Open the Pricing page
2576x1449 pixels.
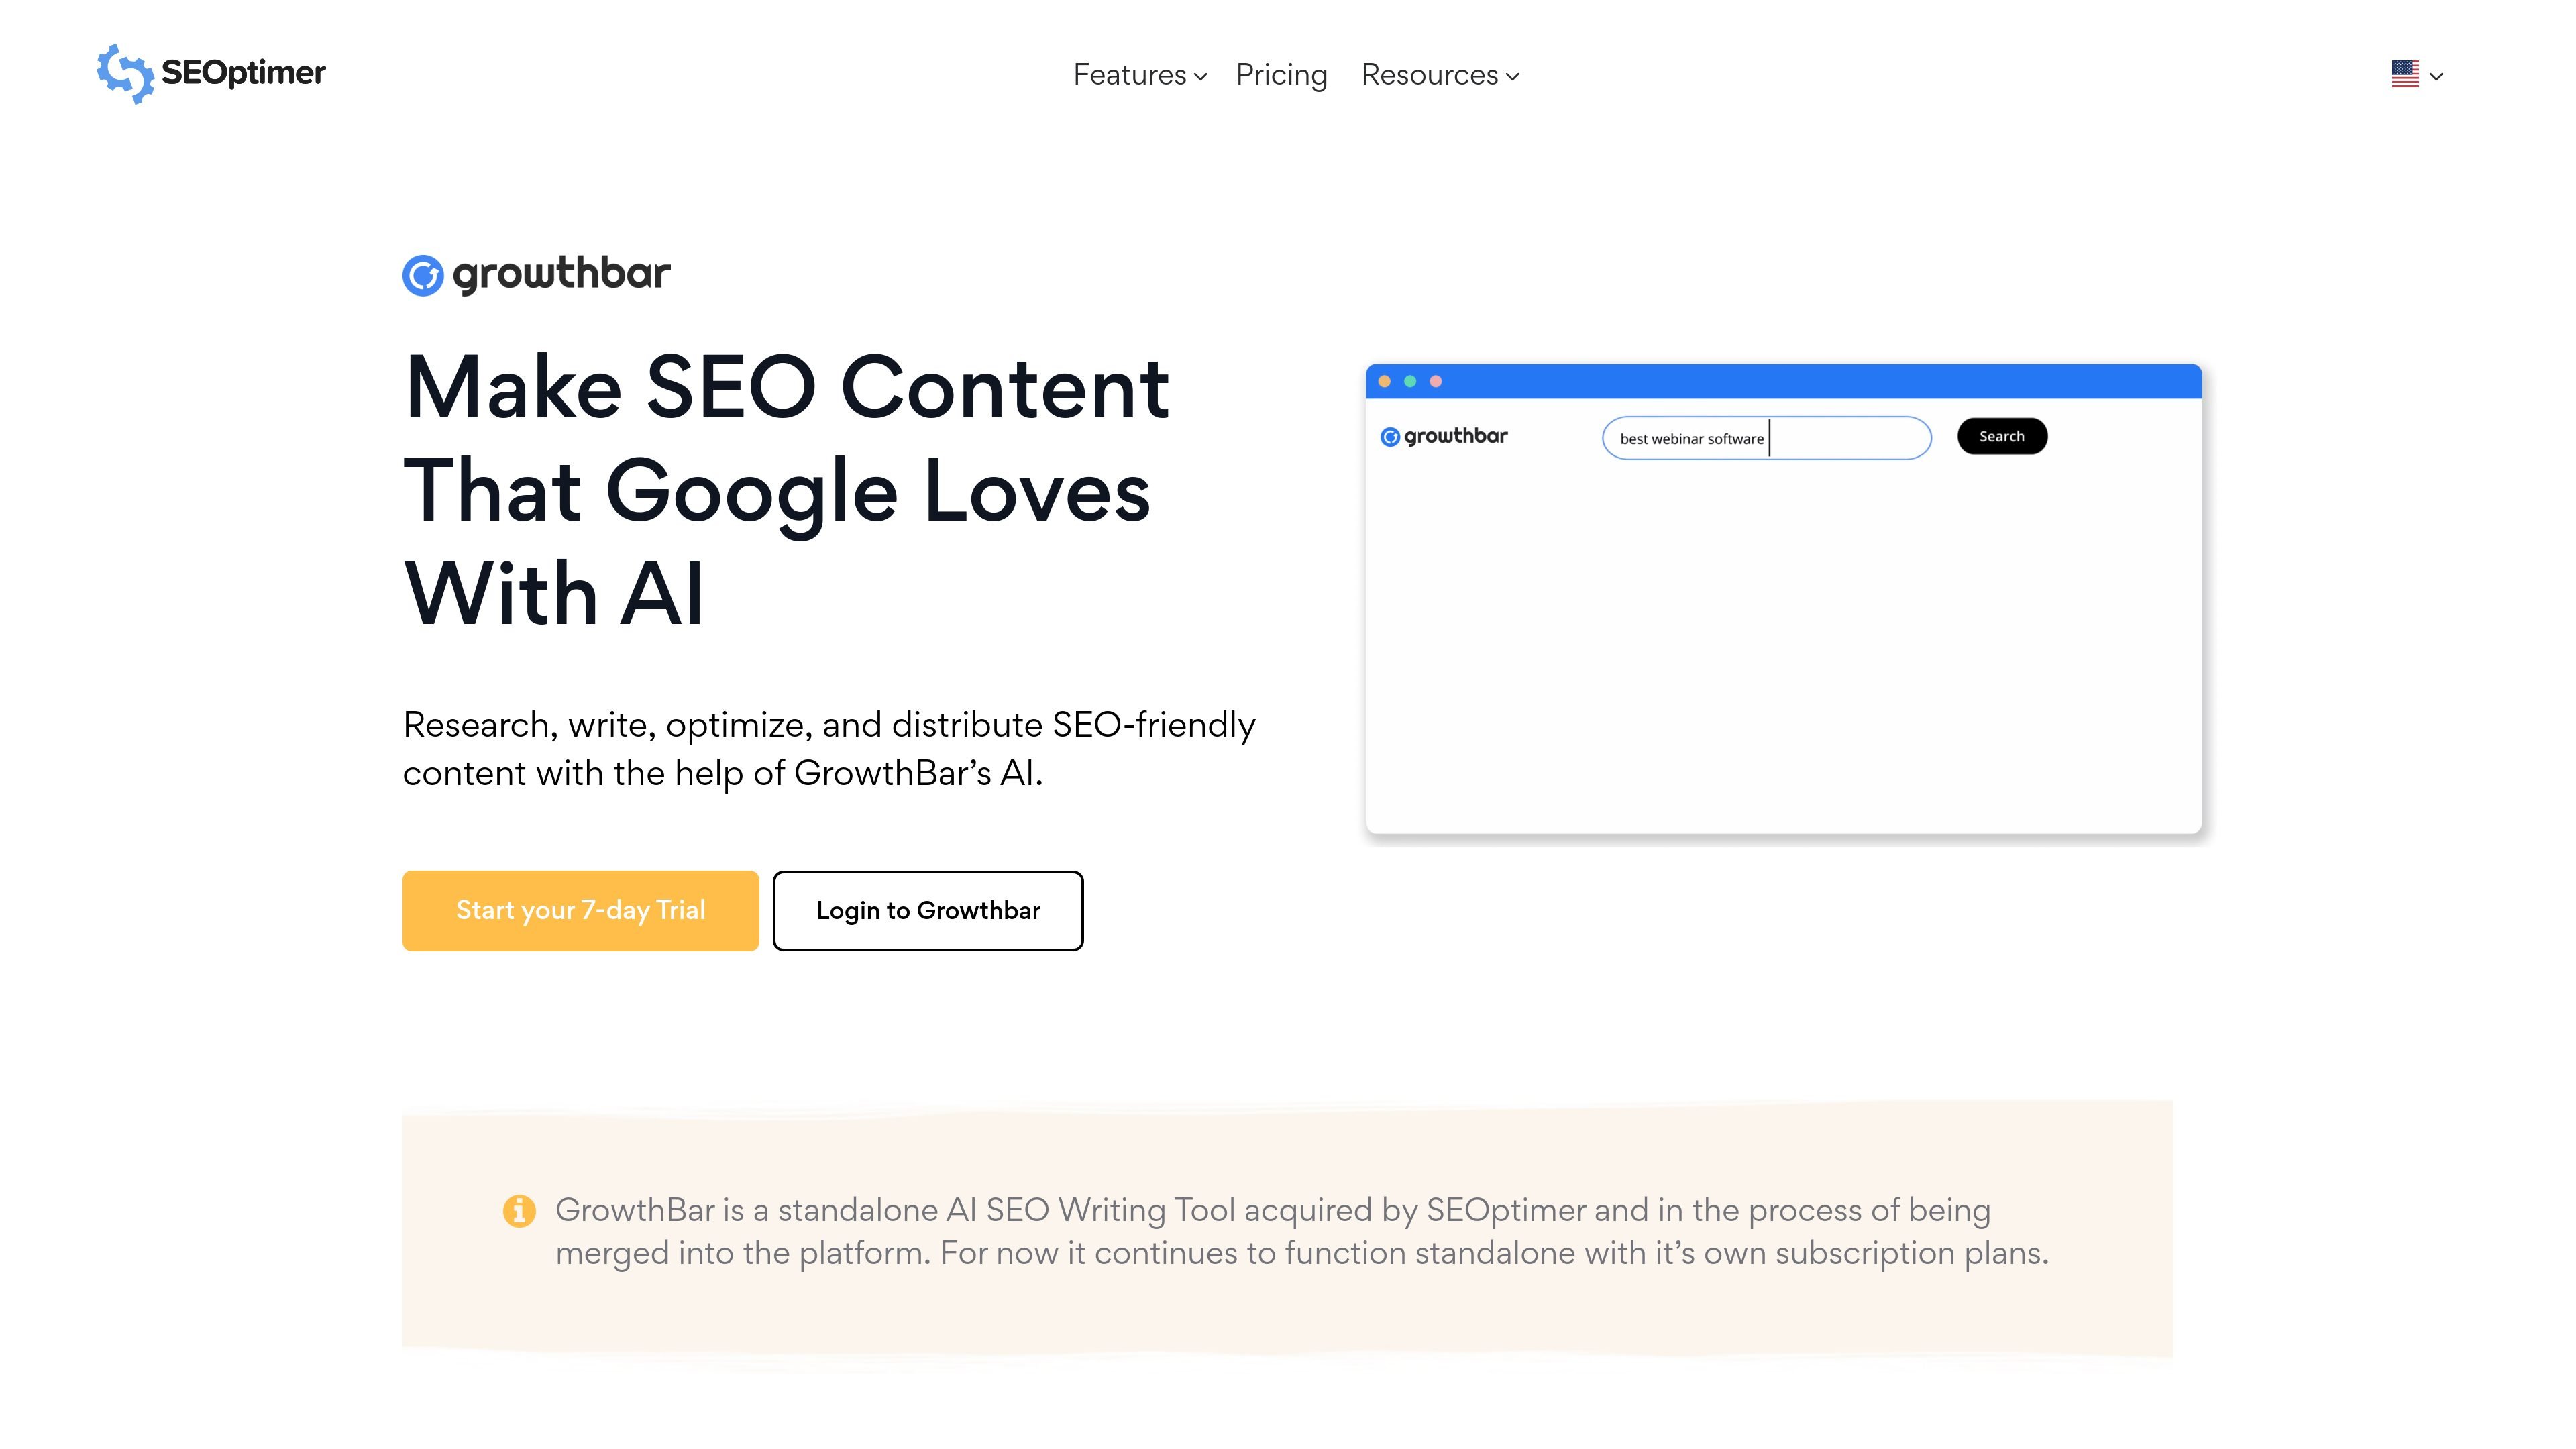(1281, 75)
